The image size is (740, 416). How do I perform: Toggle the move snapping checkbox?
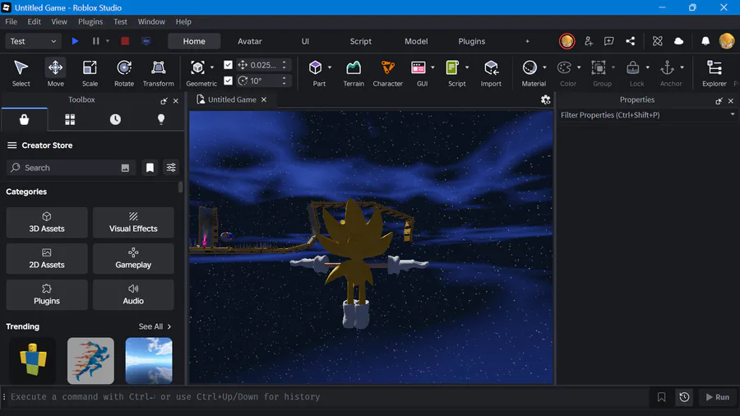(x=228, y=65)
